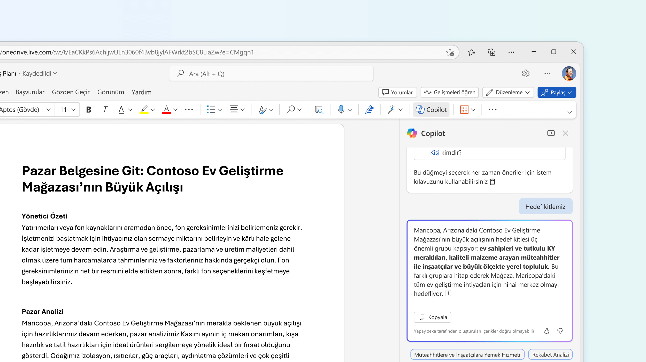646x362 pixels.
Task: Click the Yorumlar button
Action: point(397,92)
